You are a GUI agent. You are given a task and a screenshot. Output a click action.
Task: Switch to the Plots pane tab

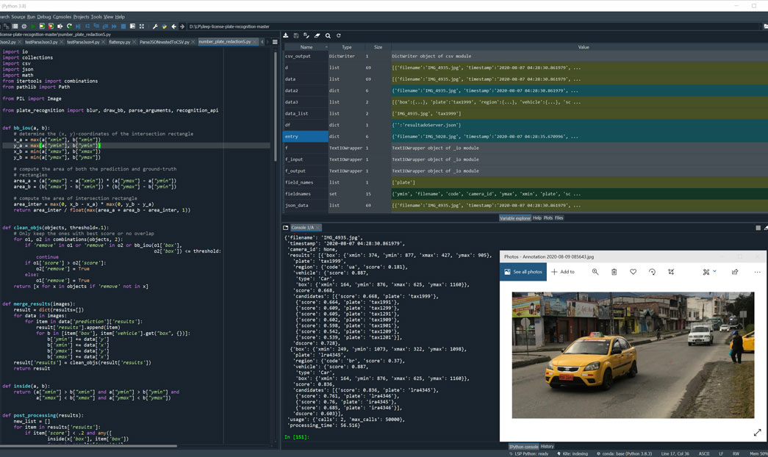coord(548,218)
